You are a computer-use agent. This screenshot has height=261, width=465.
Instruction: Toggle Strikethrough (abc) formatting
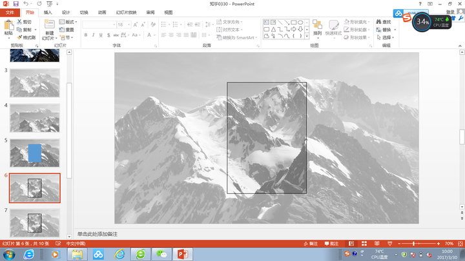116,35
